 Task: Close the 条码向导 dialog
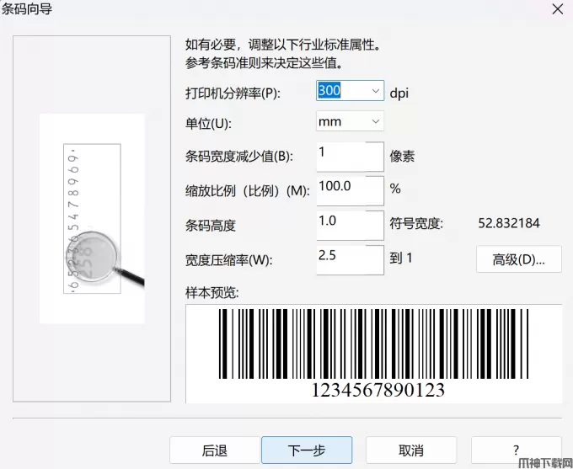point(557,9)
